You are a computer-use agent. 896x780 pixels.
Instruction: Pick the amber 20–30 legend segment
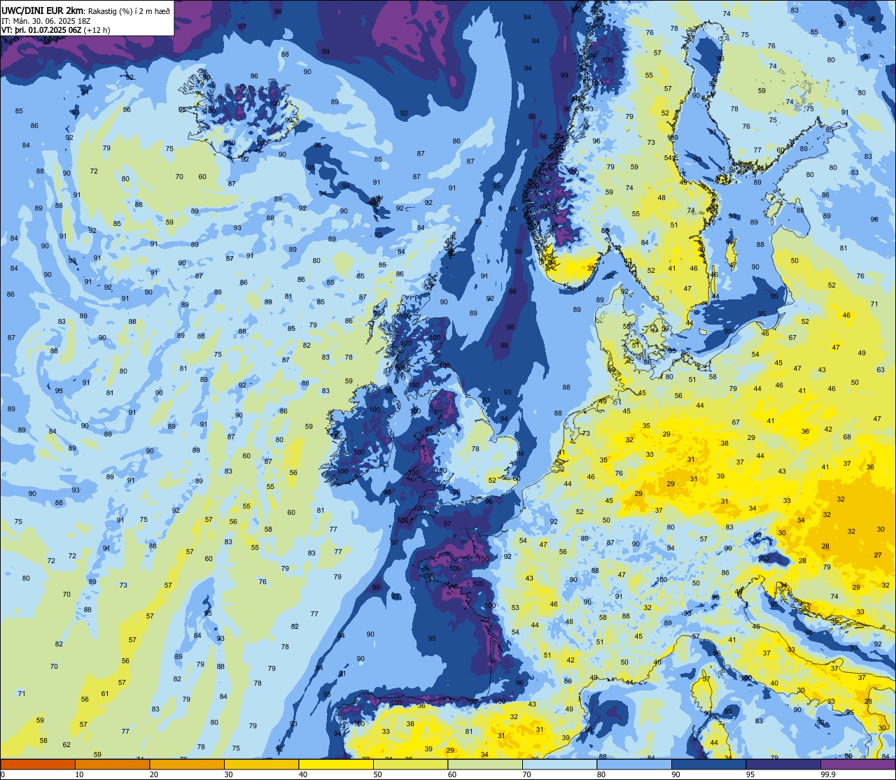pos(187,764)
